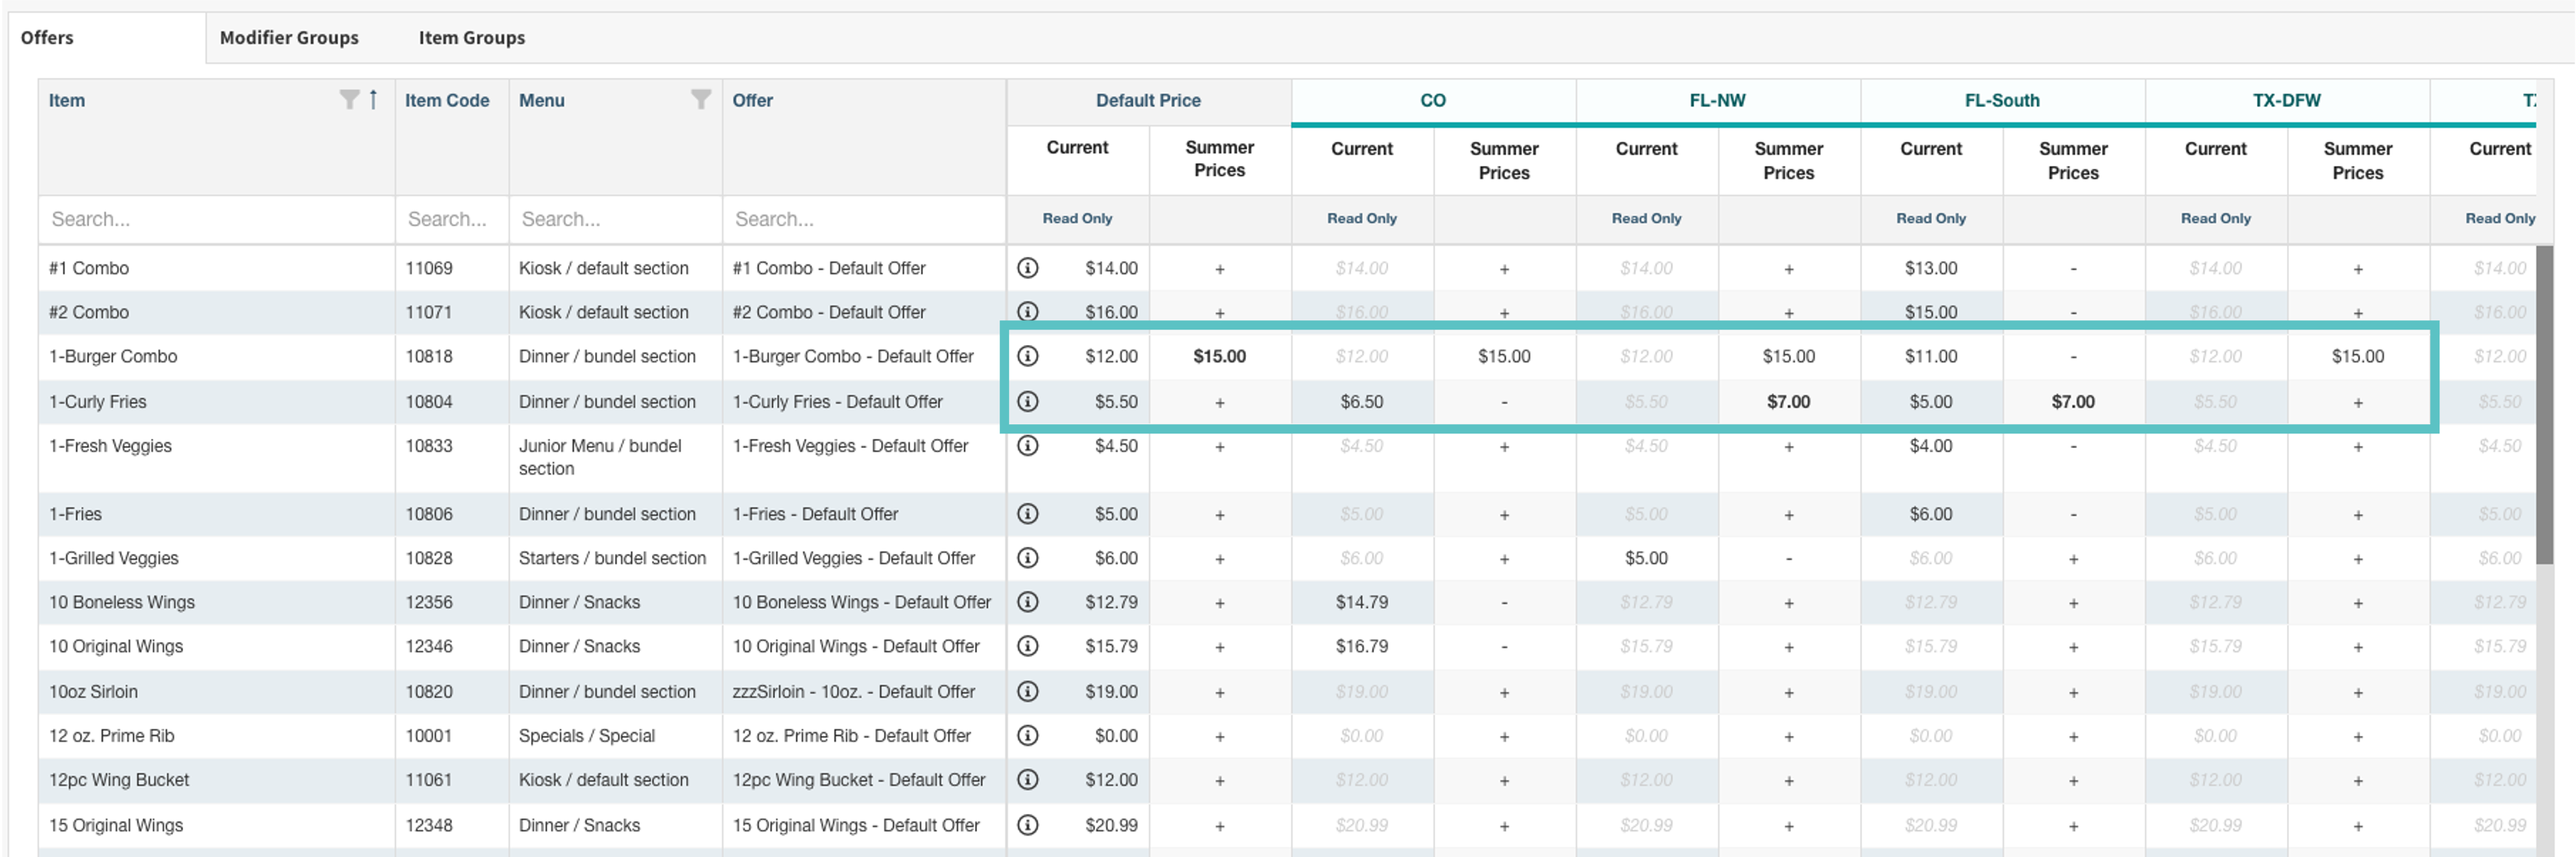
Task: Click info icon for #1 Combo
Action: click(1027, 268)
